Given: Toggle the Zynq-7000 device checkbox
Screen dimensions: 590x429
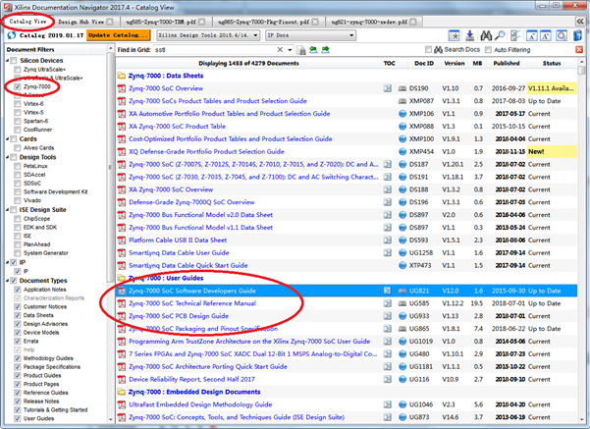Looking at the screenshot, I should pos(19,87).
